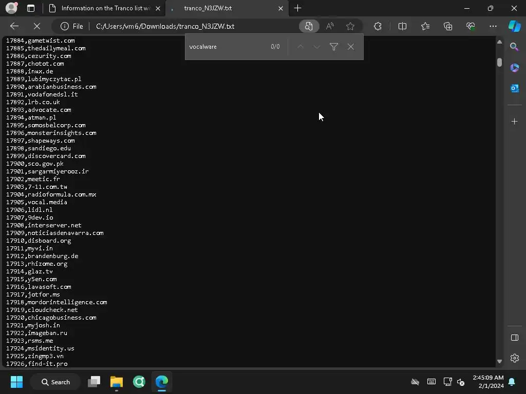This screenshot has width=526, height=394.
Task: Click line 17896,monsterinsights.com
Action: [51, 133]
